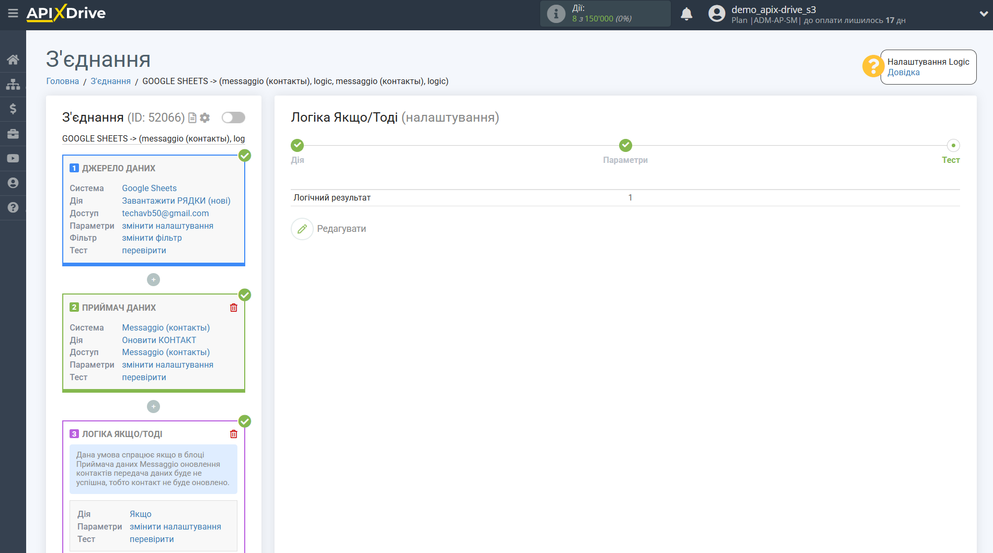Click the Редагувати button
Viewport: 993px width, 553px height.
(329, 229)
